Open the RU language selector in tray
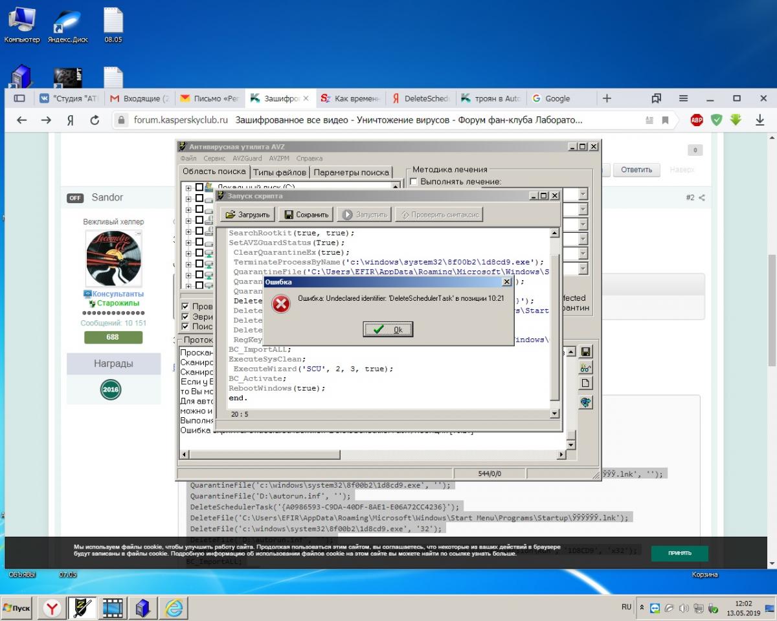This screenshot has height=621, width=777. 626,607
